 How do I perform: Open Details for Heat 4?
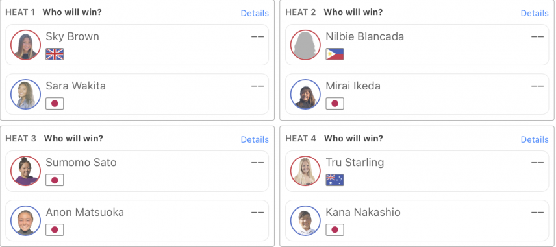(535, 139)
